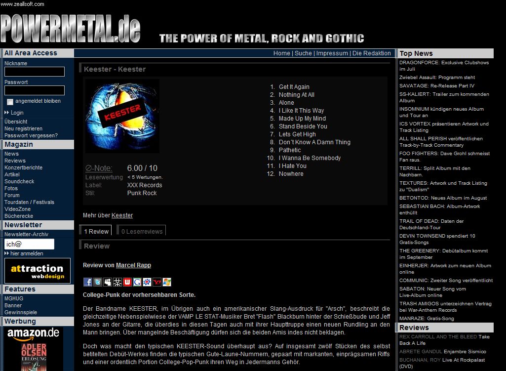Viewport: 506px width, 371px height.
Task: Open Soundcheck in the Magazin menu
Action: click(19, 181)
